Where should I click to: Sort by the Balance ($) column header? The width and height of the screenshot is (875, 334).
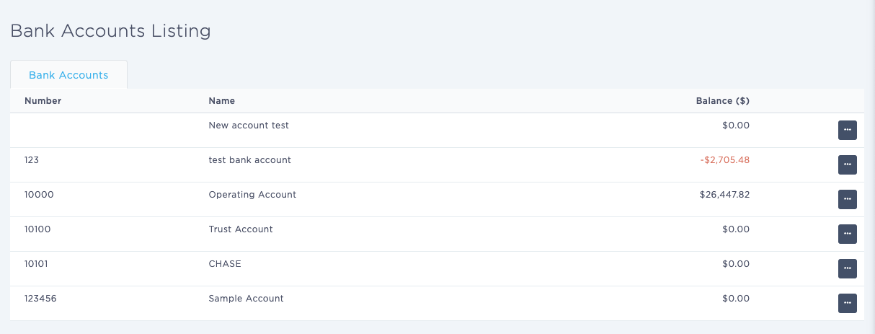tap(722, 101)
